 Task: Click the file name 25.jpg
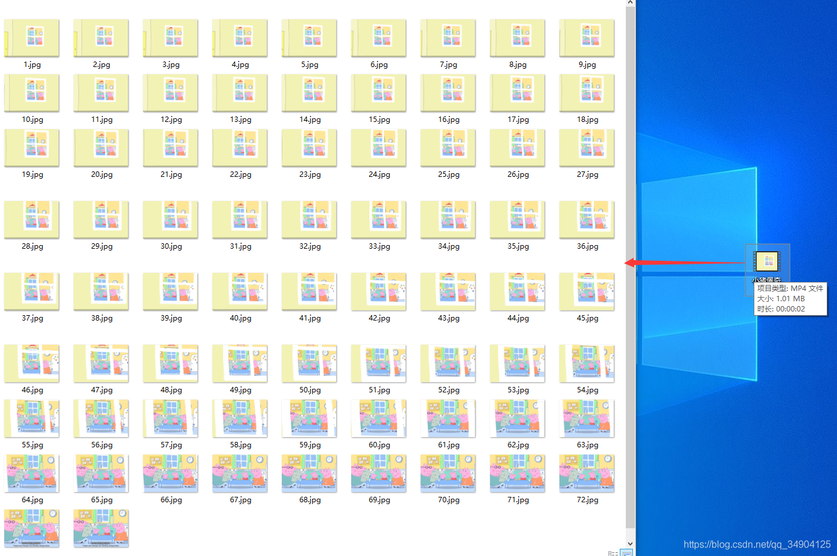tap(449, 174)
